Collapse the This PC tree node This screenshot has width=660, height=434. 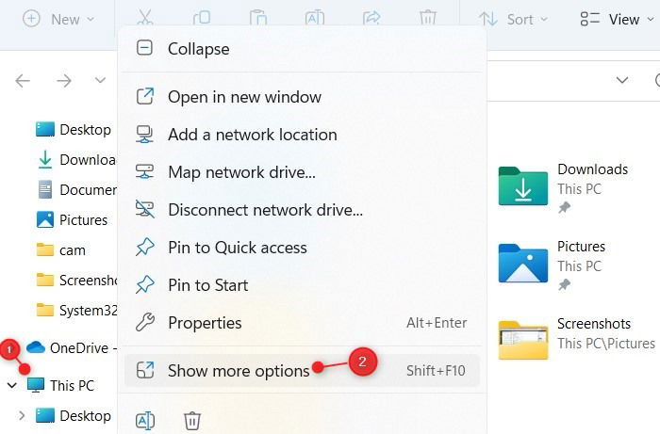[x=12, y=385]
